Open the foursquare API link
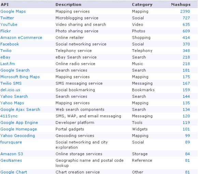Viewport: 198px width, 174px height. (11, 142)
